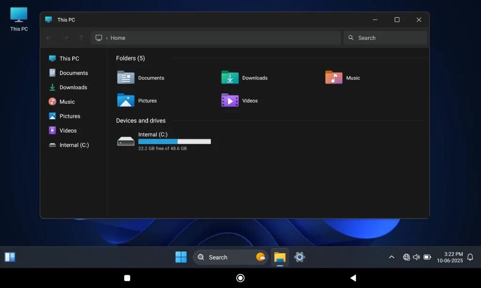Select Internal (C:) in the left sidebar
The width and height of the screenshot is (481, 288).
(x=74, y=145)
